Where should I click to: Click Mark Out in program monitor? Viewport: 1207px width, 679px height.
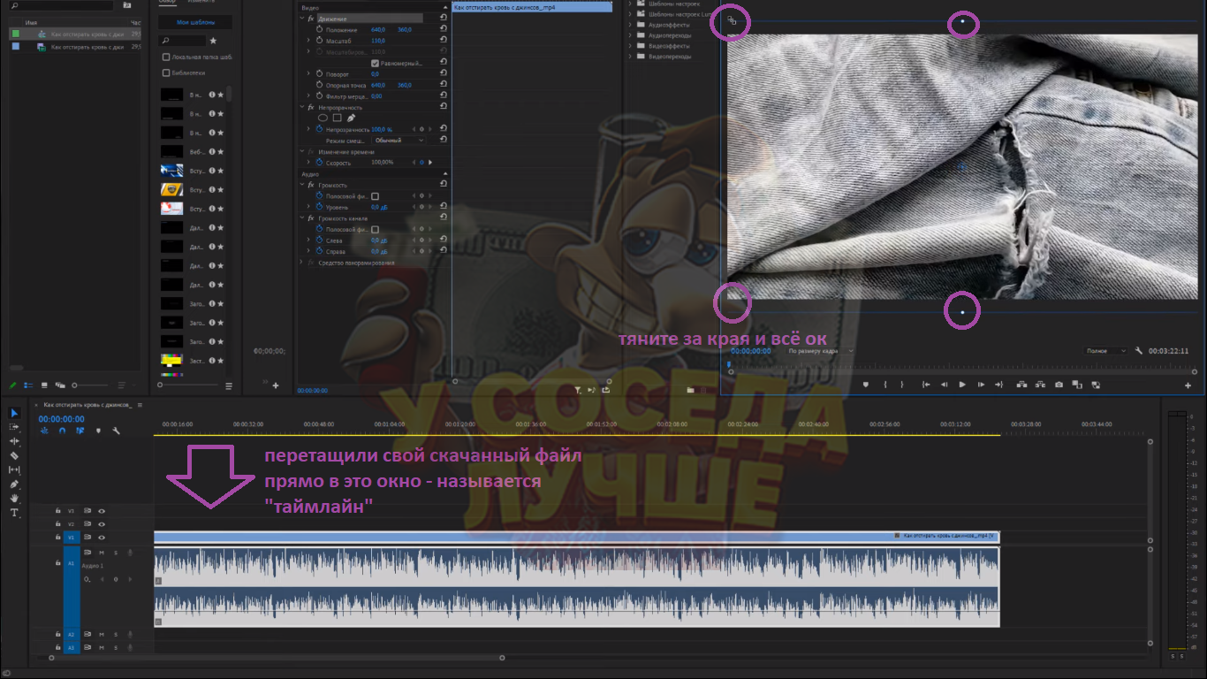[901, 385]
